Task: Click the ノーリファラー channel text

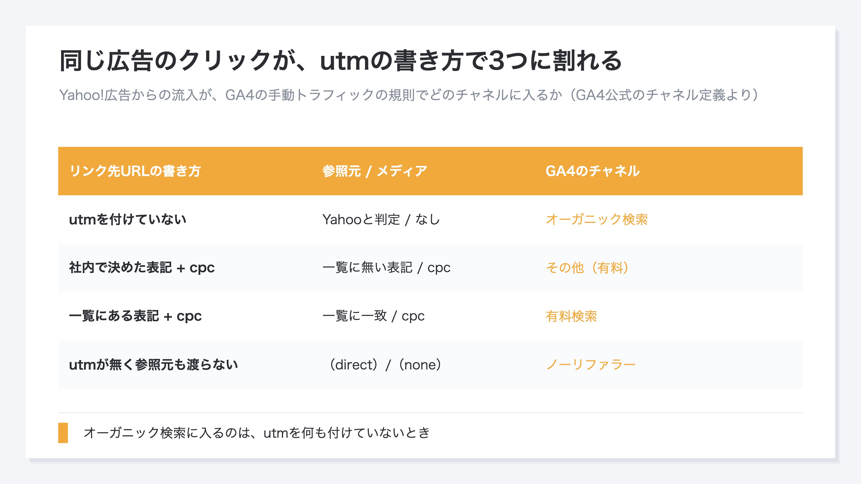Action: click(591, 364)
